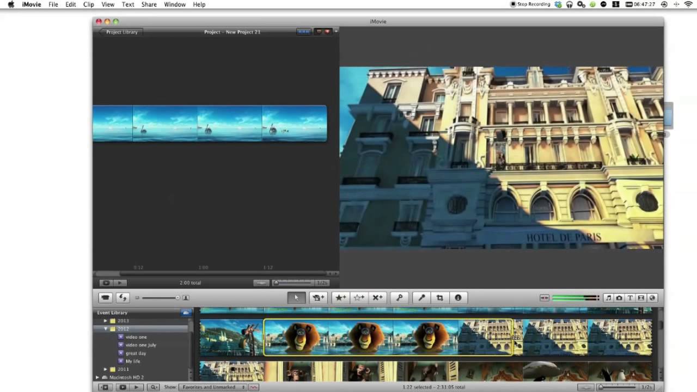Screen dimensions: 697x392
Task: Expand Macintosh HD 2 drive
Action: click(97, 377)
